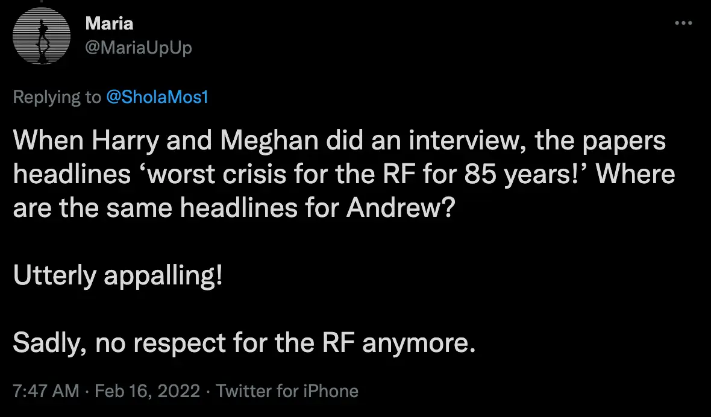Click the ellipsis in the top-right corner
This screenshot has width=711, height=417.
(x=684, y=23)
